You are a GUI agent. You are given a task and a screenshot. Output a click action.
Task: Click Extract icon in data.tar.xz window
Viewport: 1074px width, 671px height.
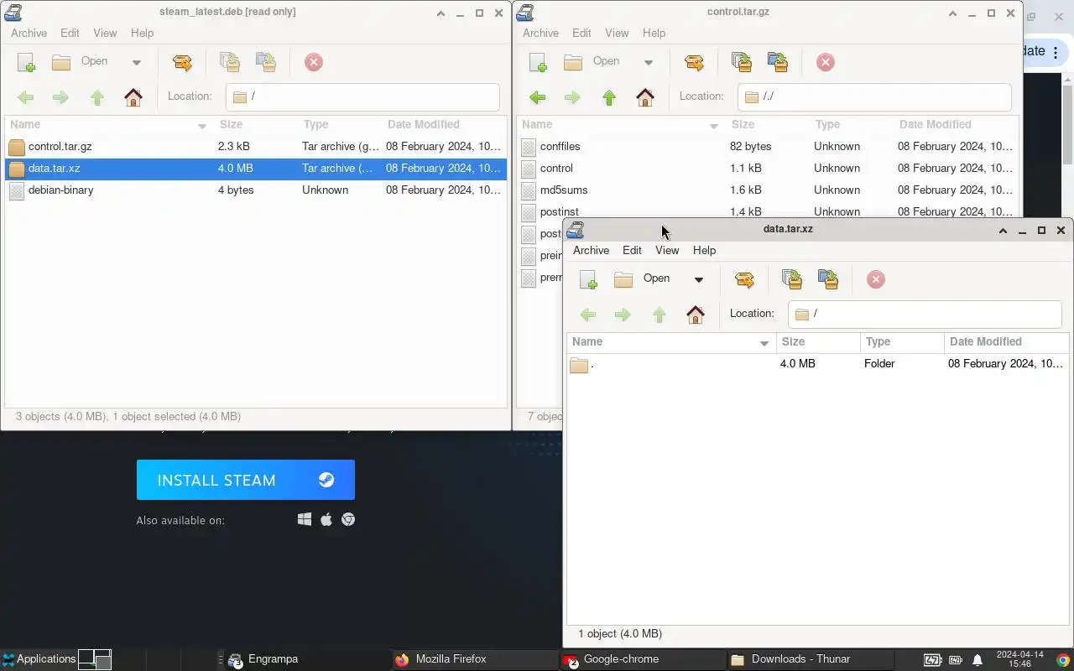[744, 279]
